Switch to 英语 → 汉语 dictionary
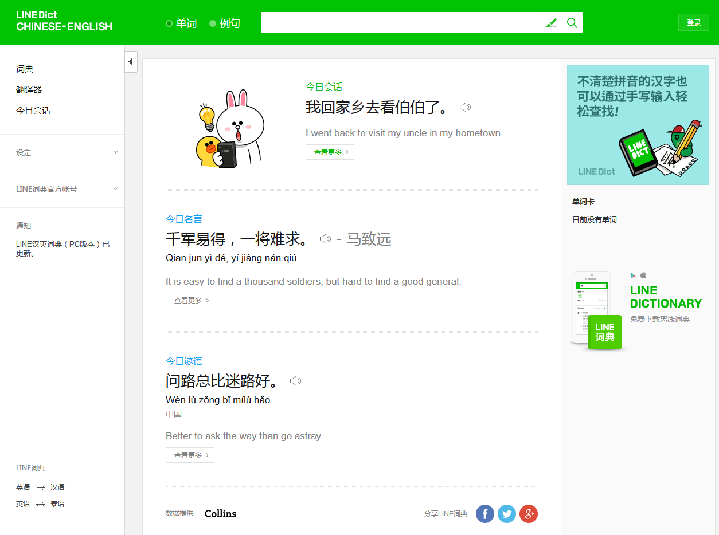This screenshot has height=535, width=719. pos(40,487)
